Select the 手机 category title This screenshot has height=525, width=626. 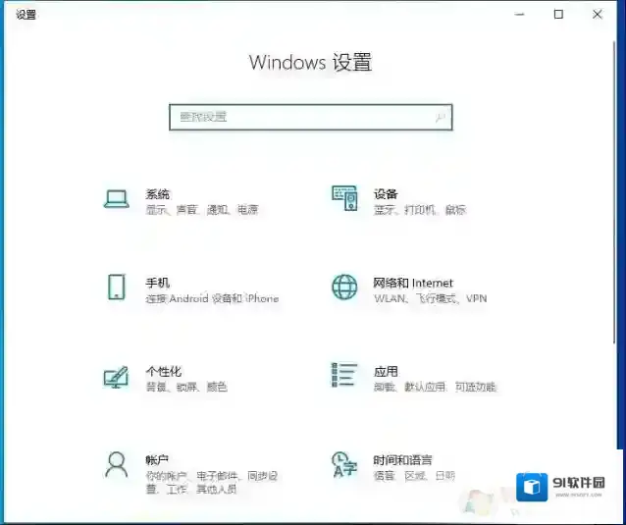point(158,283)
